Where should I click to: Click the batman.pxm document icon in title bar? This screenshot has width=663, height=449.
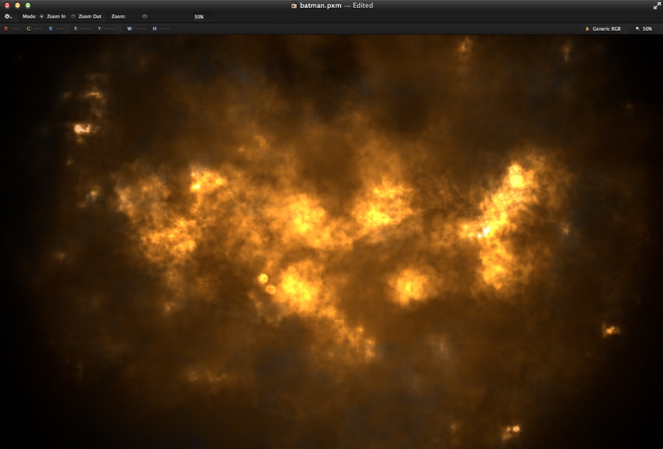pos(294,5)
